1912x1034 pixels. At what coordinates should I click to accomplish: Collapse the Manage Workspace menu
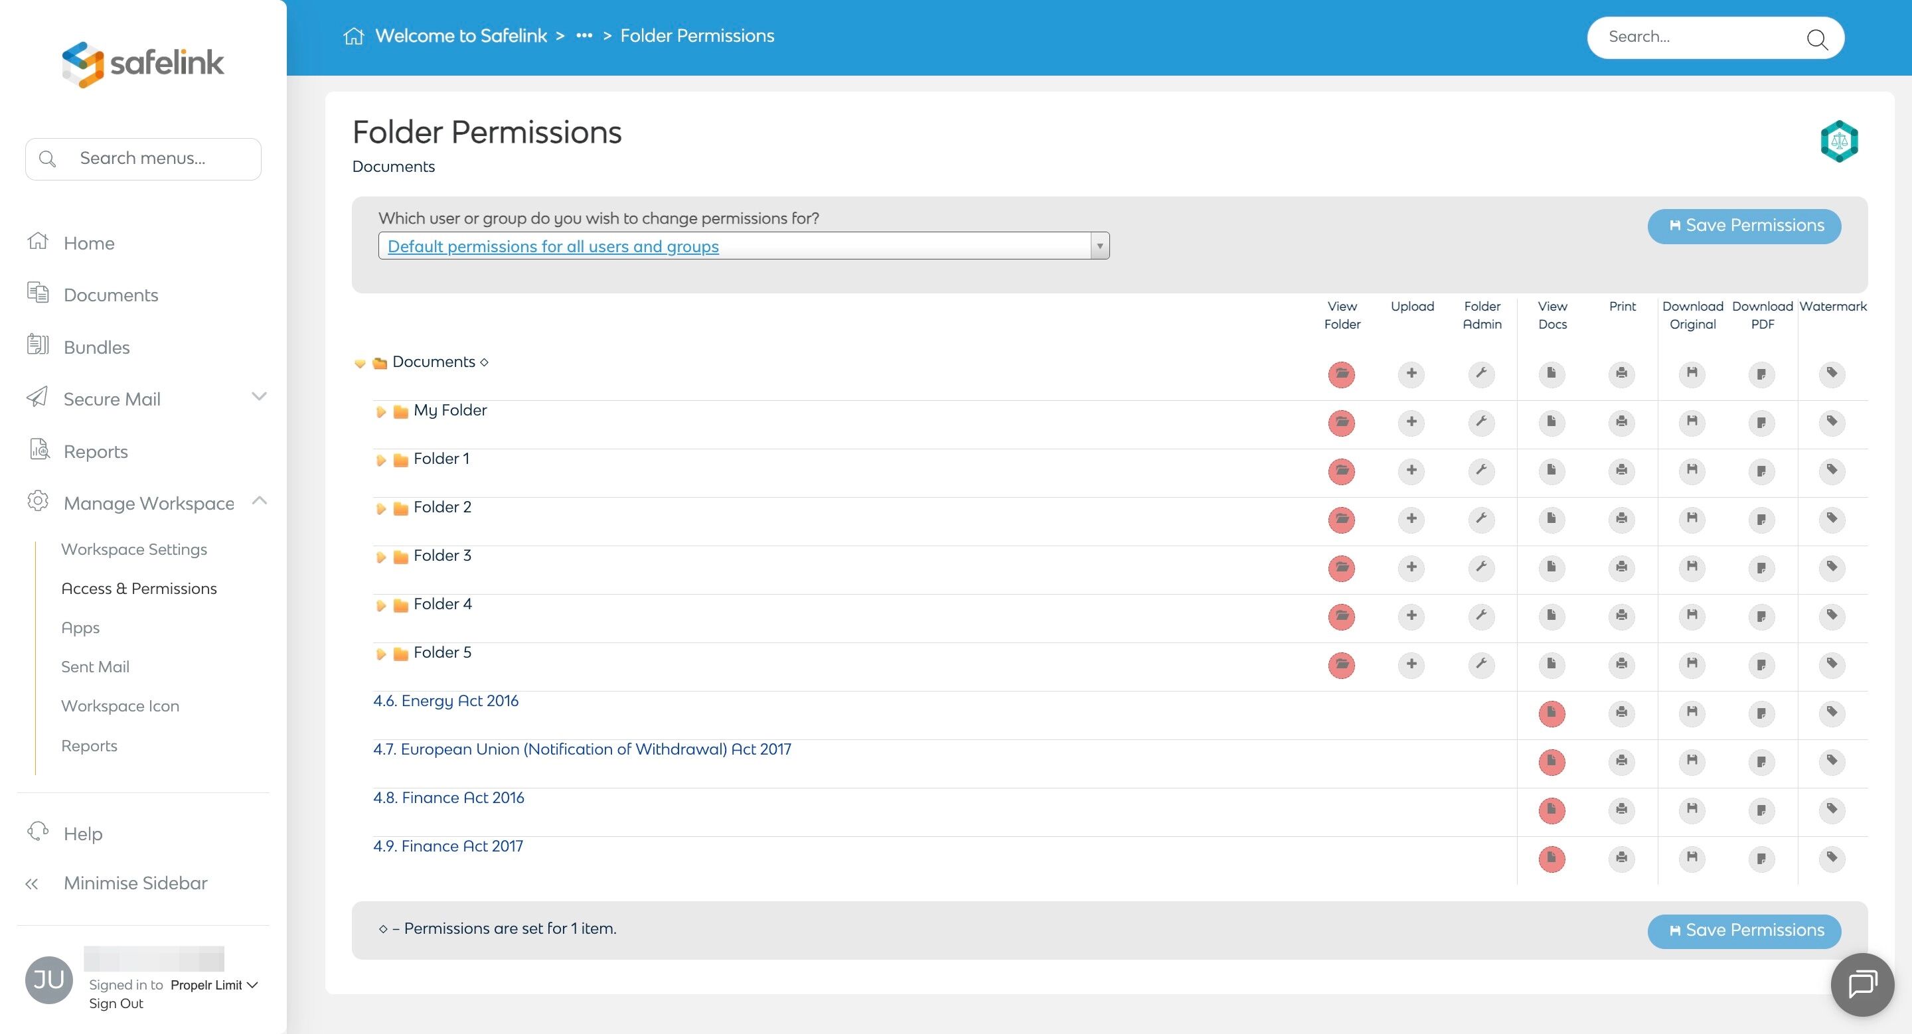click(259, 500)
